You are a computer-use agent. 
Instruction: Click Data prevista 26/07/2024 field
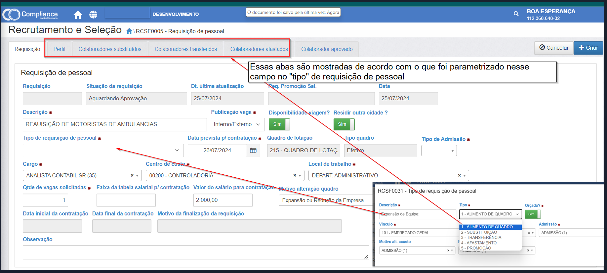tap(217, 151)
